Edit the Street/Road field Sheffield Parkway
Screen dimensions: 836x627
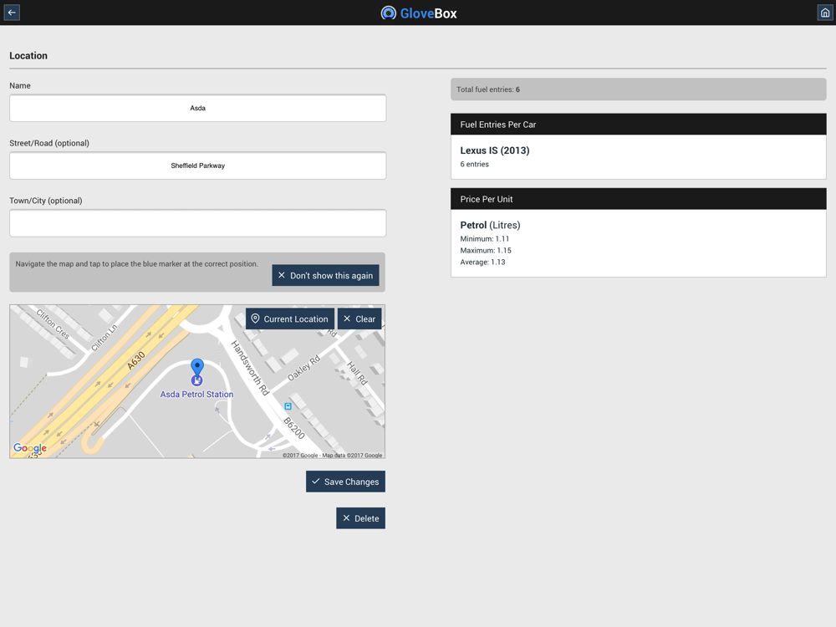point(198,166)
